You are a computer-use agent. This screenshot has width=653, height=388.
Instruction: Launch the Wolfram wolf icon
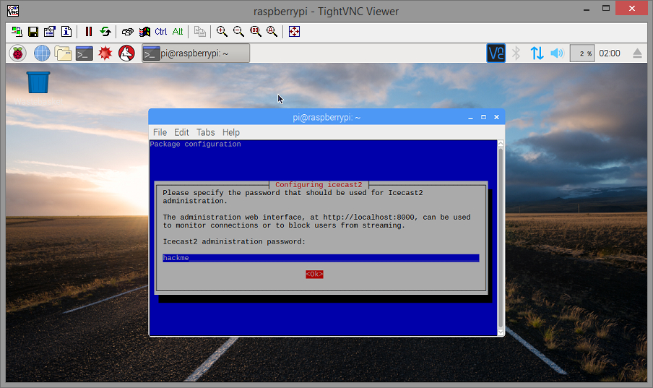126,53
